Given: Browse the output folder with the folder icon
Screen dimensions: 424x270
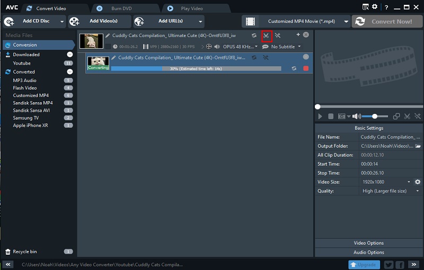Looking at the screenshot, I should pos(418,146).
